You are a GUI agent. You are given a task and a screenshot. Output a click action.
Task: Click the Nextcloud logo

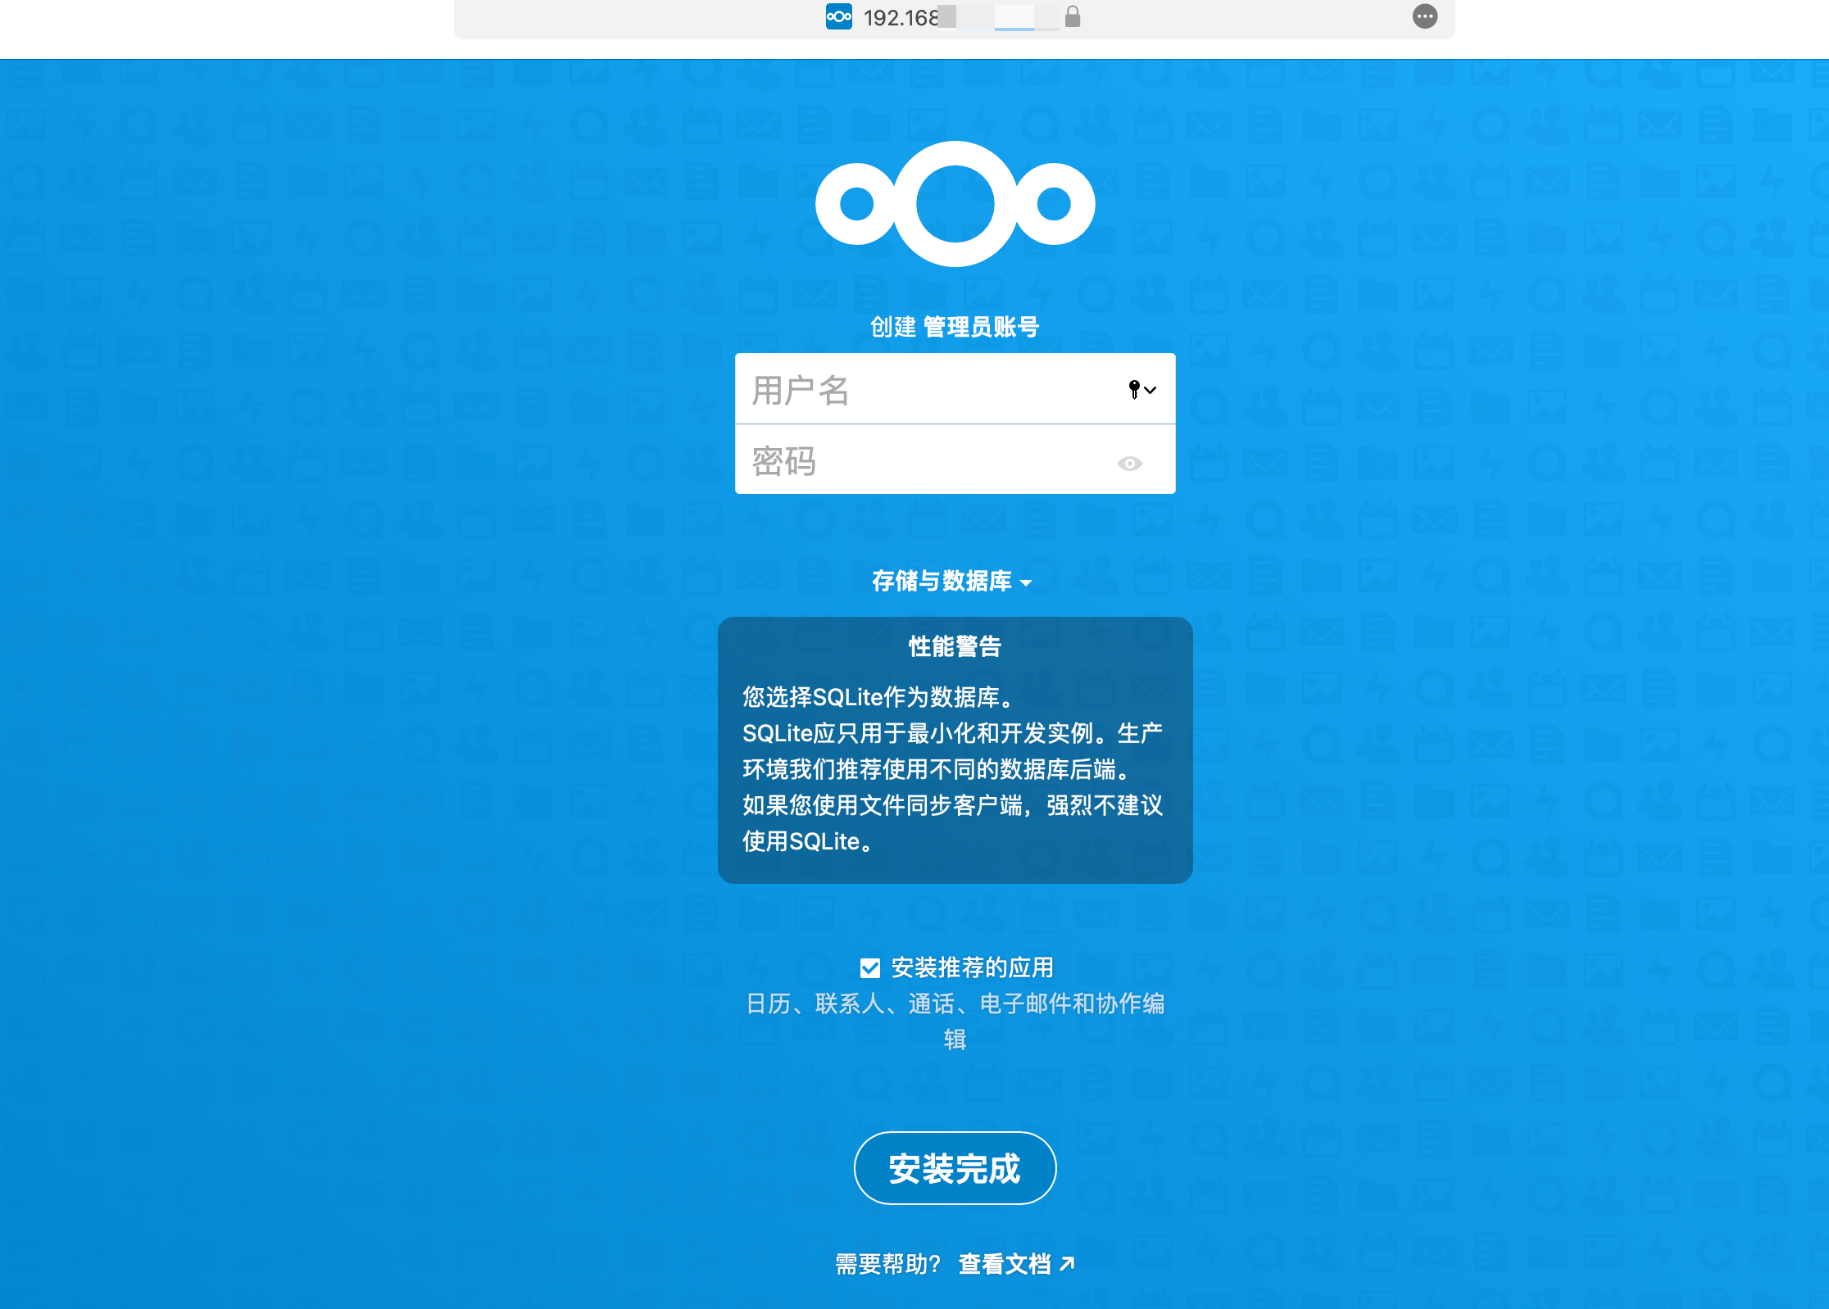955,203
